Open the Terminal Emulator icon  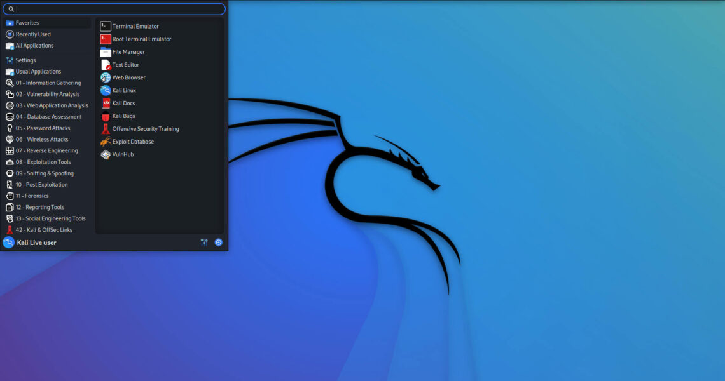click(x=106, y=27)
